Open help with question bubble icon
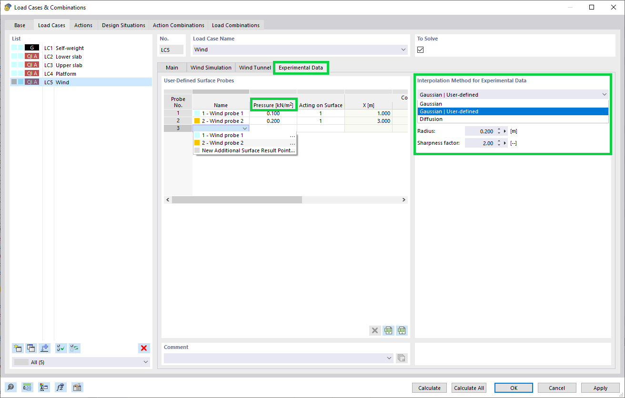Viewport: 625px width, 398px height. [x=10, y=388]
